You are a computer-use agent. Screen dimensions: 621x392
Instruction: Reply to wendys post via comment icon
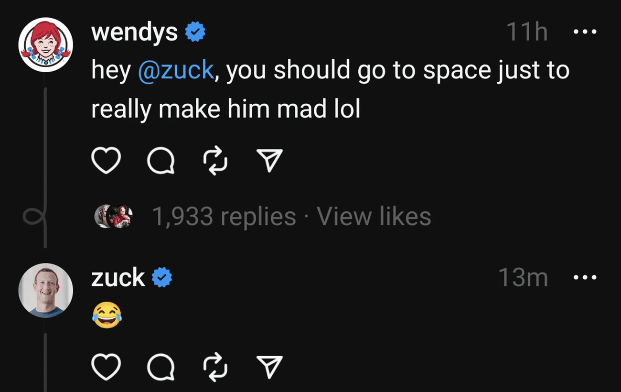click(161, 161)
